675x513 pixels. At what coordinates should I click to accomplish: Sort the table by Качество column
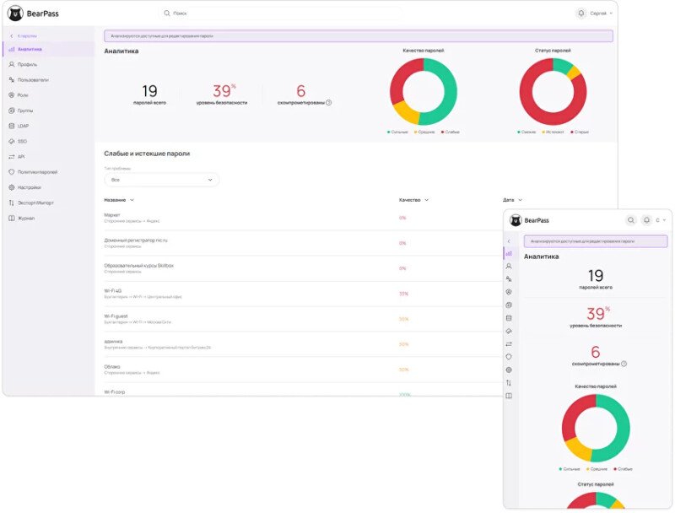pos(413,200)
